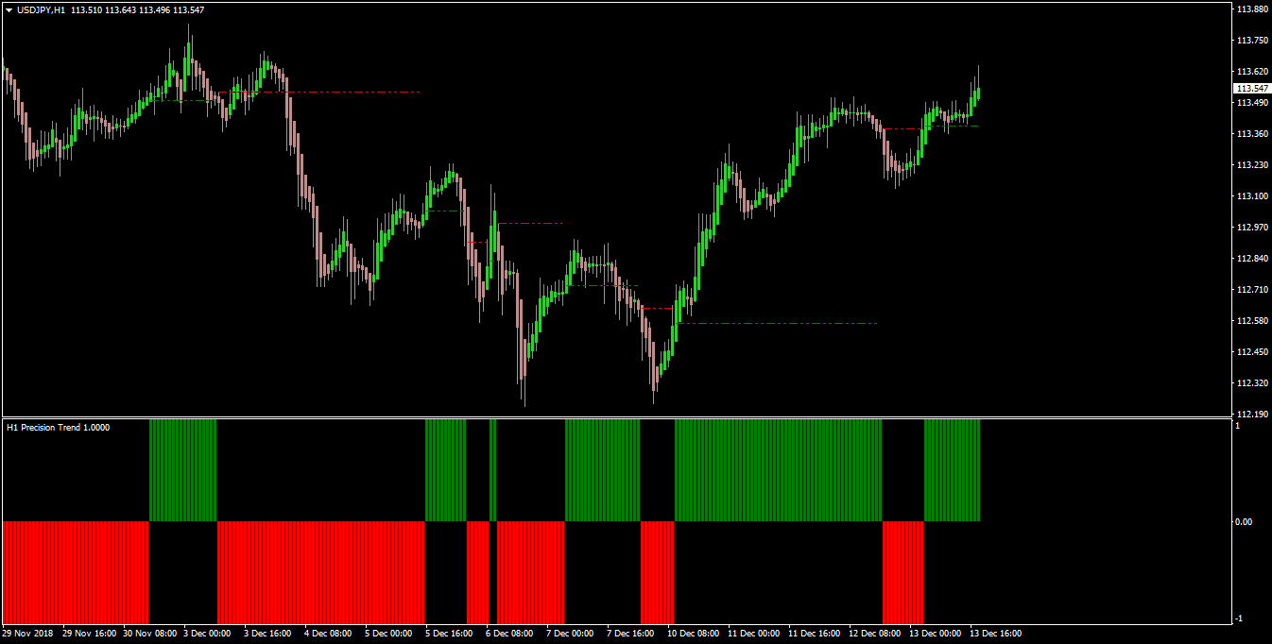Image resolution: width=1272 pixels, height=644 pixels.
Task: Click the 10 Dec 08:00 time label
Action: (x=694, y=634)
